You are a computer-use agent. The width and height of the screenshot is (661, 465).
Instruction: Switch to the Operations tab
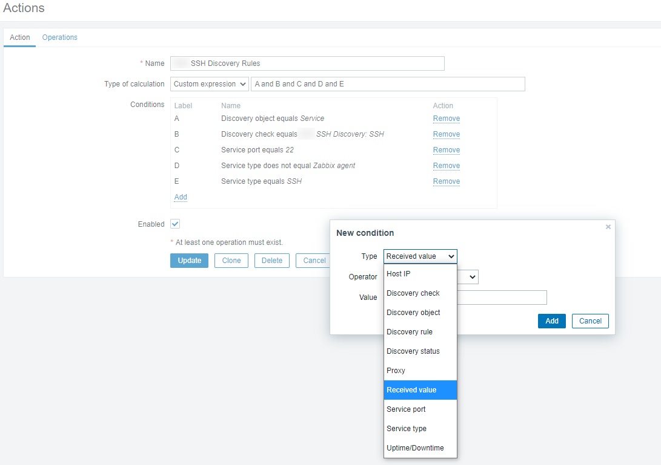tap(59, 37)
